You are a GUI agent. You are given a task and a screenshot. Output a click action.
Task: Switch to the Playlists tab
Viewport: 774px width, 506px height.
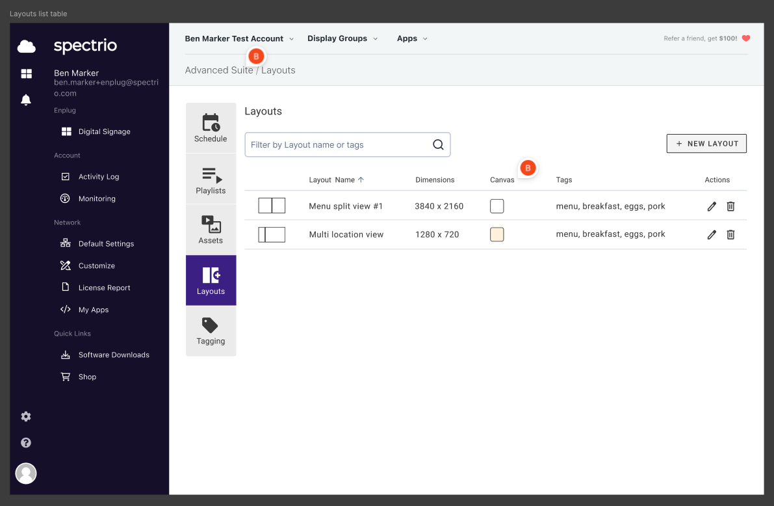211,180
